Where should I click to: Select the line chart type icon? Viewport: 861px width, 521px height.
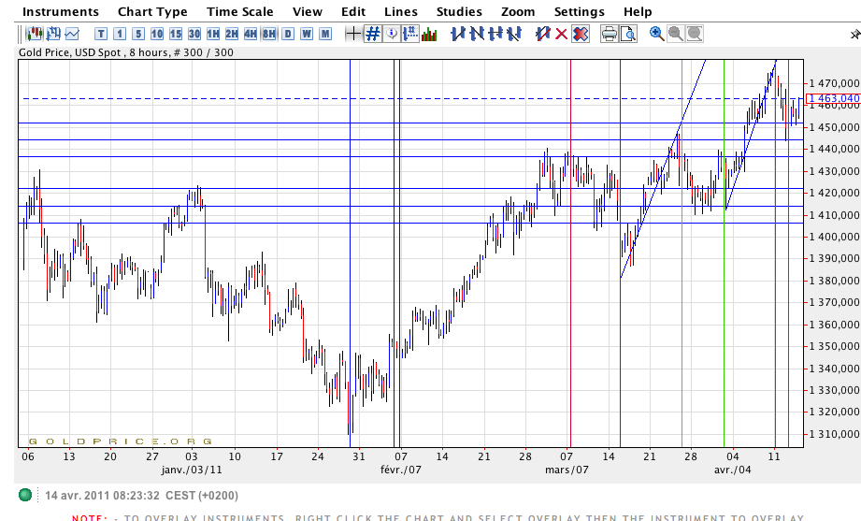pos(72,34)
